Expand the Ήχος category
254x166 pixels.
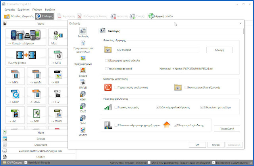coord(35,133)
